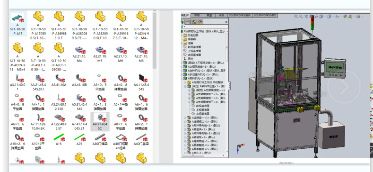Open the ConfigurationManager tab icon
Screen dimensions: 373x172
pyautogui.click(x=194, y=22)
